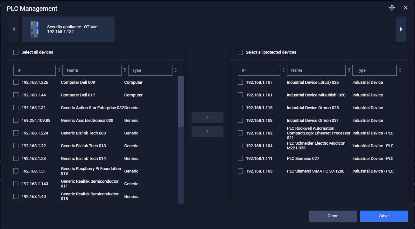Check the box for protected 192.168.1.104
Image resolution: width=415 pixels, height=229 pixels.
(x=240, y=146)
